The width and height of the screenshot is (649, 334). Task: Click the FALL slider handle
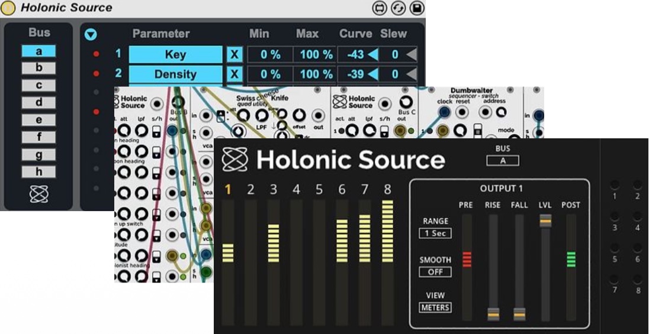[x=519, y=314]
